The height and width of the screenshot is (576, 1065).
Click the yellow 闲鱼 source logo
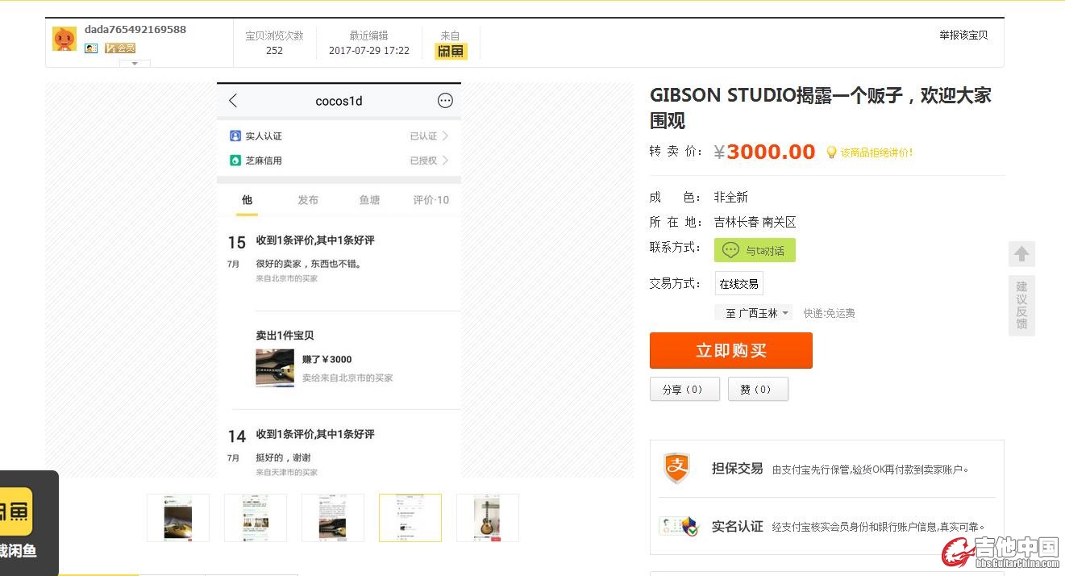tap(451, 51)
